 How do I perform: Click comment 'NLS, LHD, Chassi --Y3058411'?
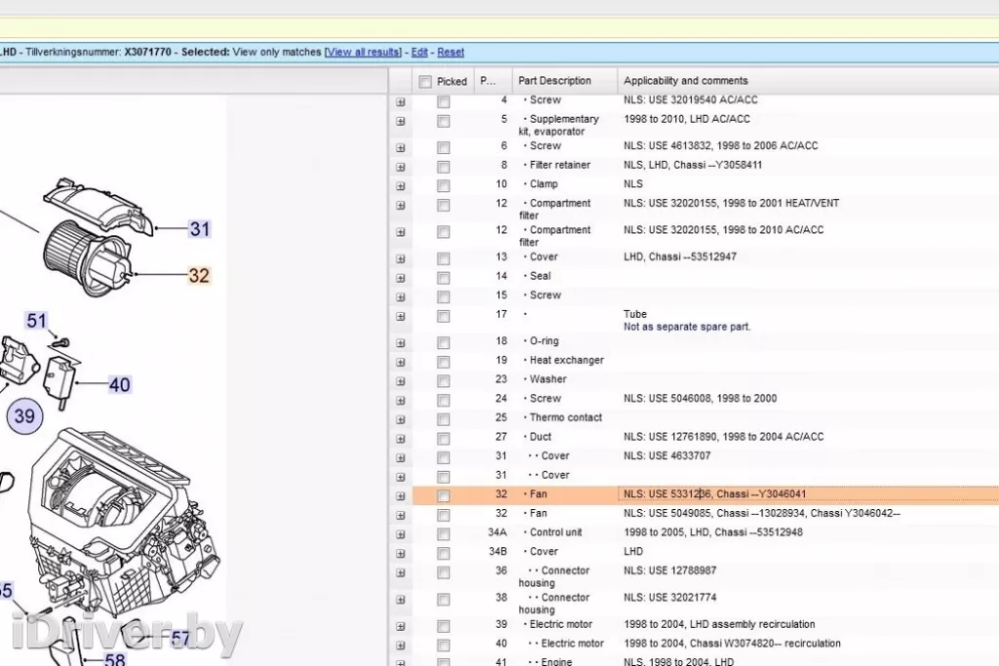693,165
